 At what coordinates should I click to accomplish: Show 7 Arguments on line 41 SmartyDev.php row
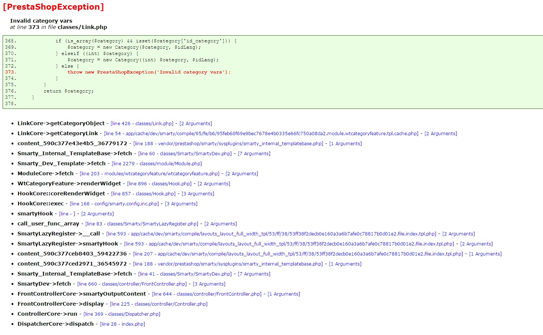click(x=254, y=274)
